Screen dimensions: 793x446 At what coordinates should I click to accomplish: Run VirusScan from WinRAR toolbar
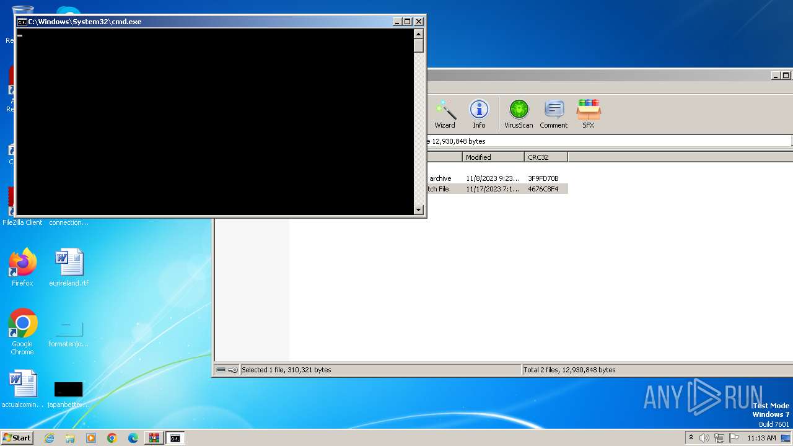pos(519,114)
